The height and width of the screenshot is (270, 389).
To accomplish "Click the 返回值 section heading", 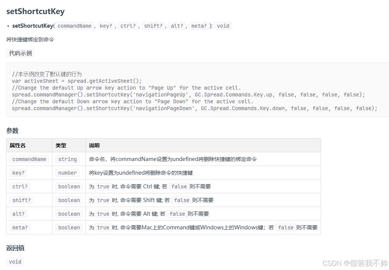I will 15,248.
